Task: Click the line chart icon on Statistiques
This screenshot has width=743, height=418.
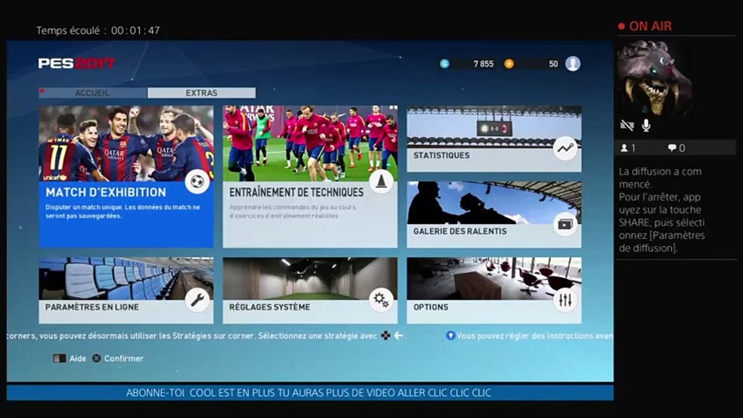Action: (565, 148)
